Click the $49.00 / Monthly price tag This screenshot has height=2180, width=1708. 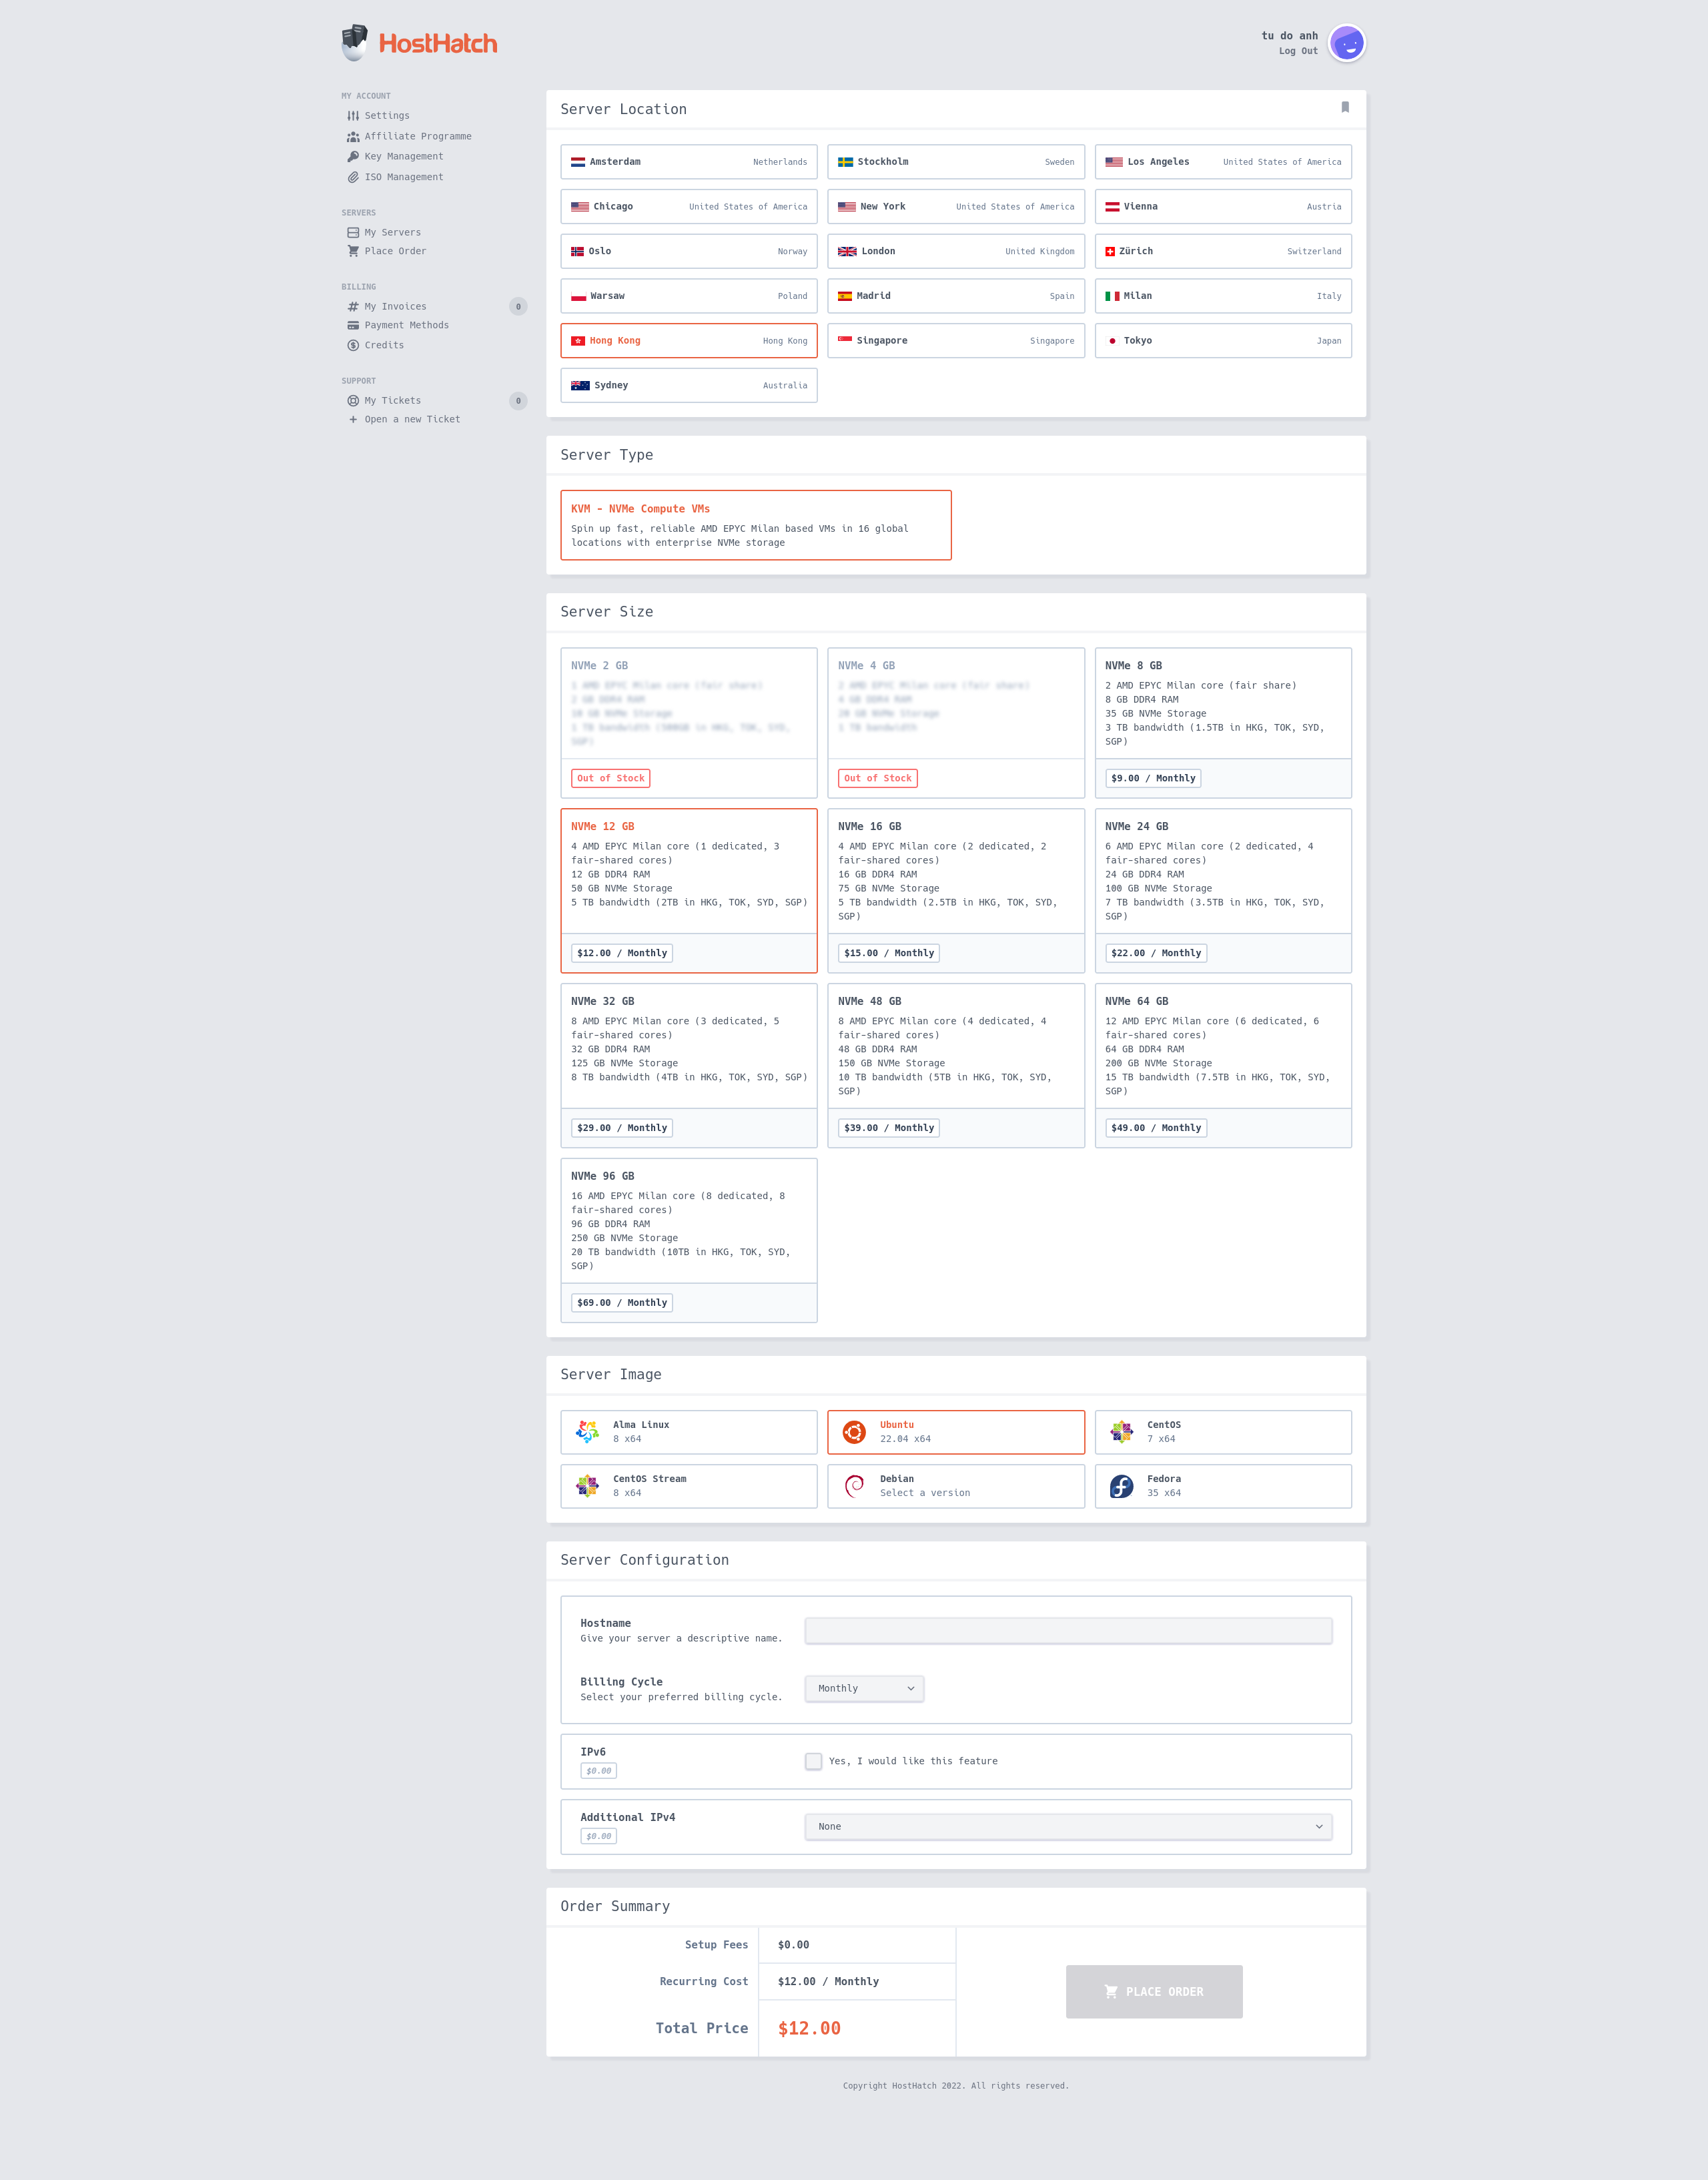1156,1128
